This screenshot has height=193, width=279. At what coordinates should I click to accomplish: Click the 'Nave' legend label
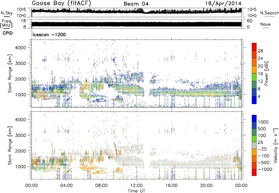click(265, 24)
